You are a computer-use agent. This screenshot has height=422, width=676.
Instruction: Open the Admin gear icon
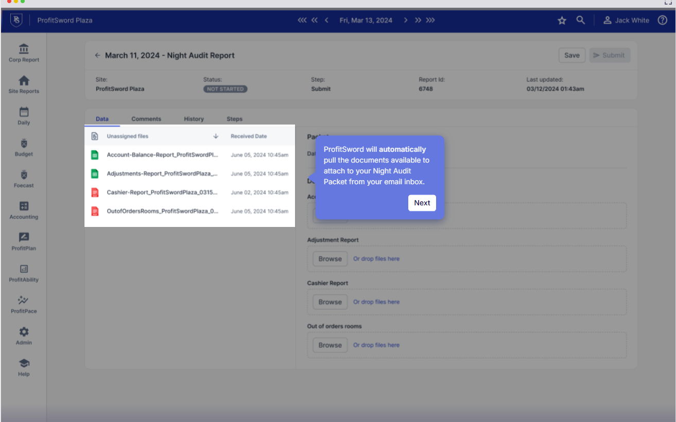pyautogui.click(x=24, y=332)
